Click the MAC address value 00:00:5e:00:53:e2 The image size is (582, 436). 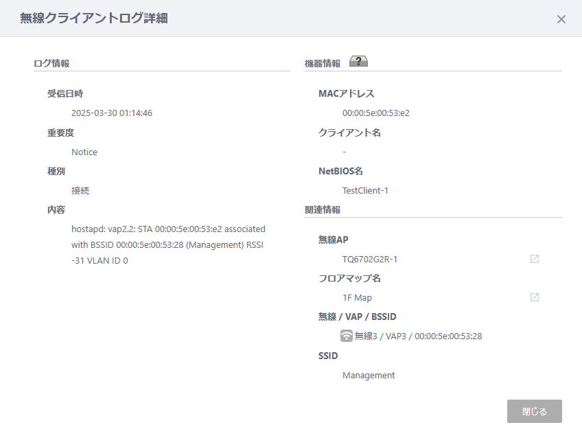pyautogui.click(x=376, y=113)
